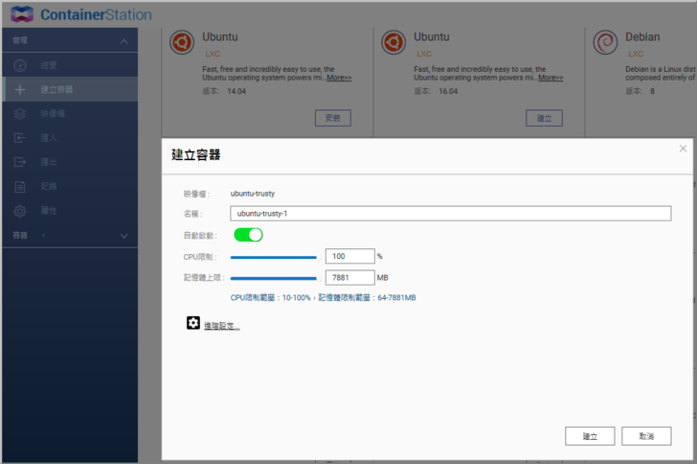Screen dimensions: 697x464
Task: Open the 屬性 gear icon in sidebar
Action: 20,211
